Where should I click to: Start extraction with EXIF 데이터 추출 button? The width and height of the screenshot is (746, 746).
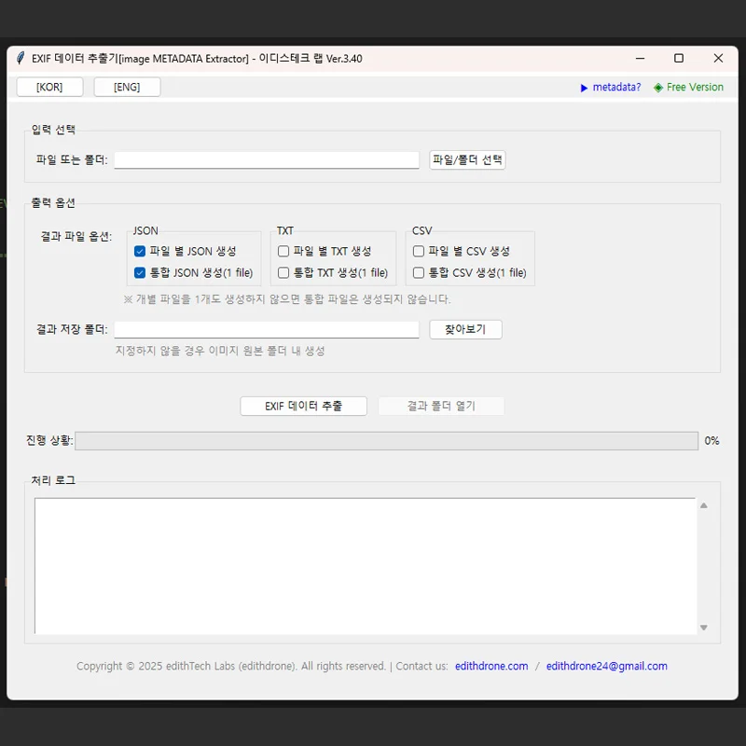click(x=303, y=406)
